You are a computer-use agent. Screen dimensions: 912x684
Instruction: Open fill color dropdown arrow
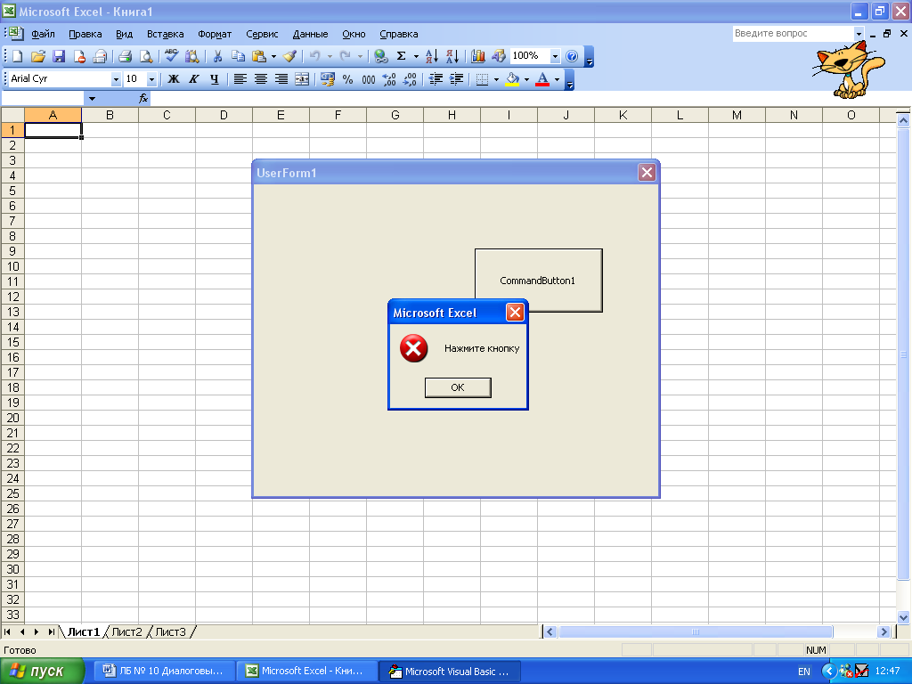[526, 79]
